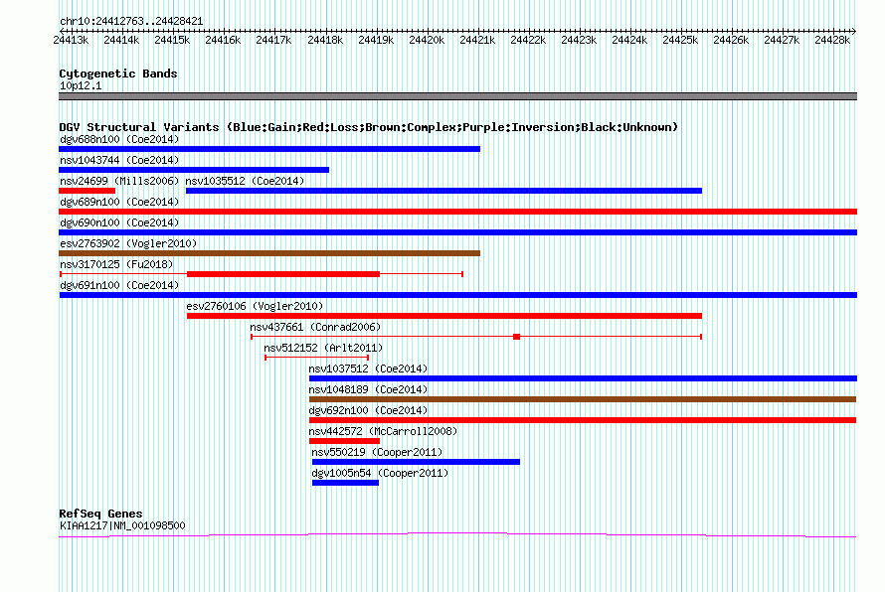
Task: Click the 24417k ruler tick label
Action: pos(273,41)
